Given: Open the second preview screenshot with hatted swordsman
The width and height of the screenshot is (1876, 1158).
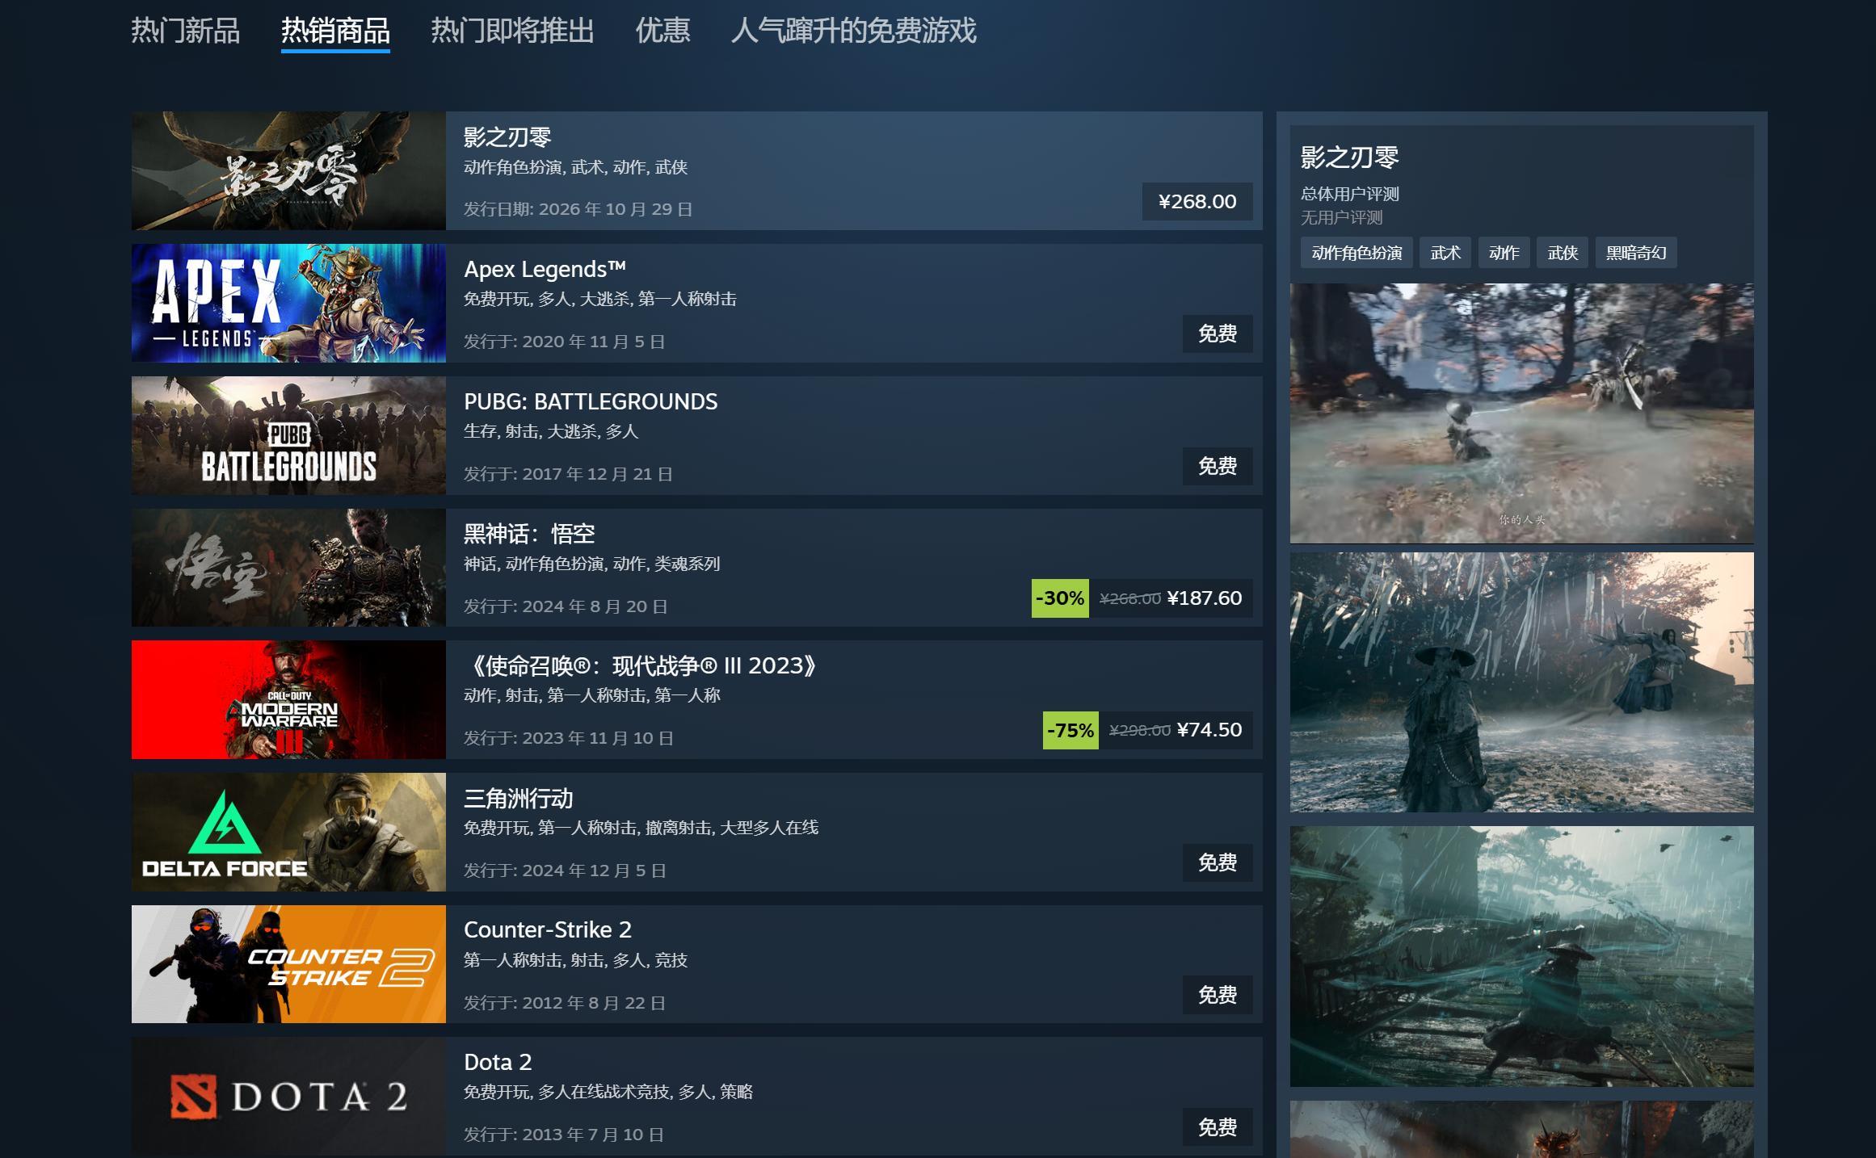Looking at the screenshot, I should (x=1521, y=682).
